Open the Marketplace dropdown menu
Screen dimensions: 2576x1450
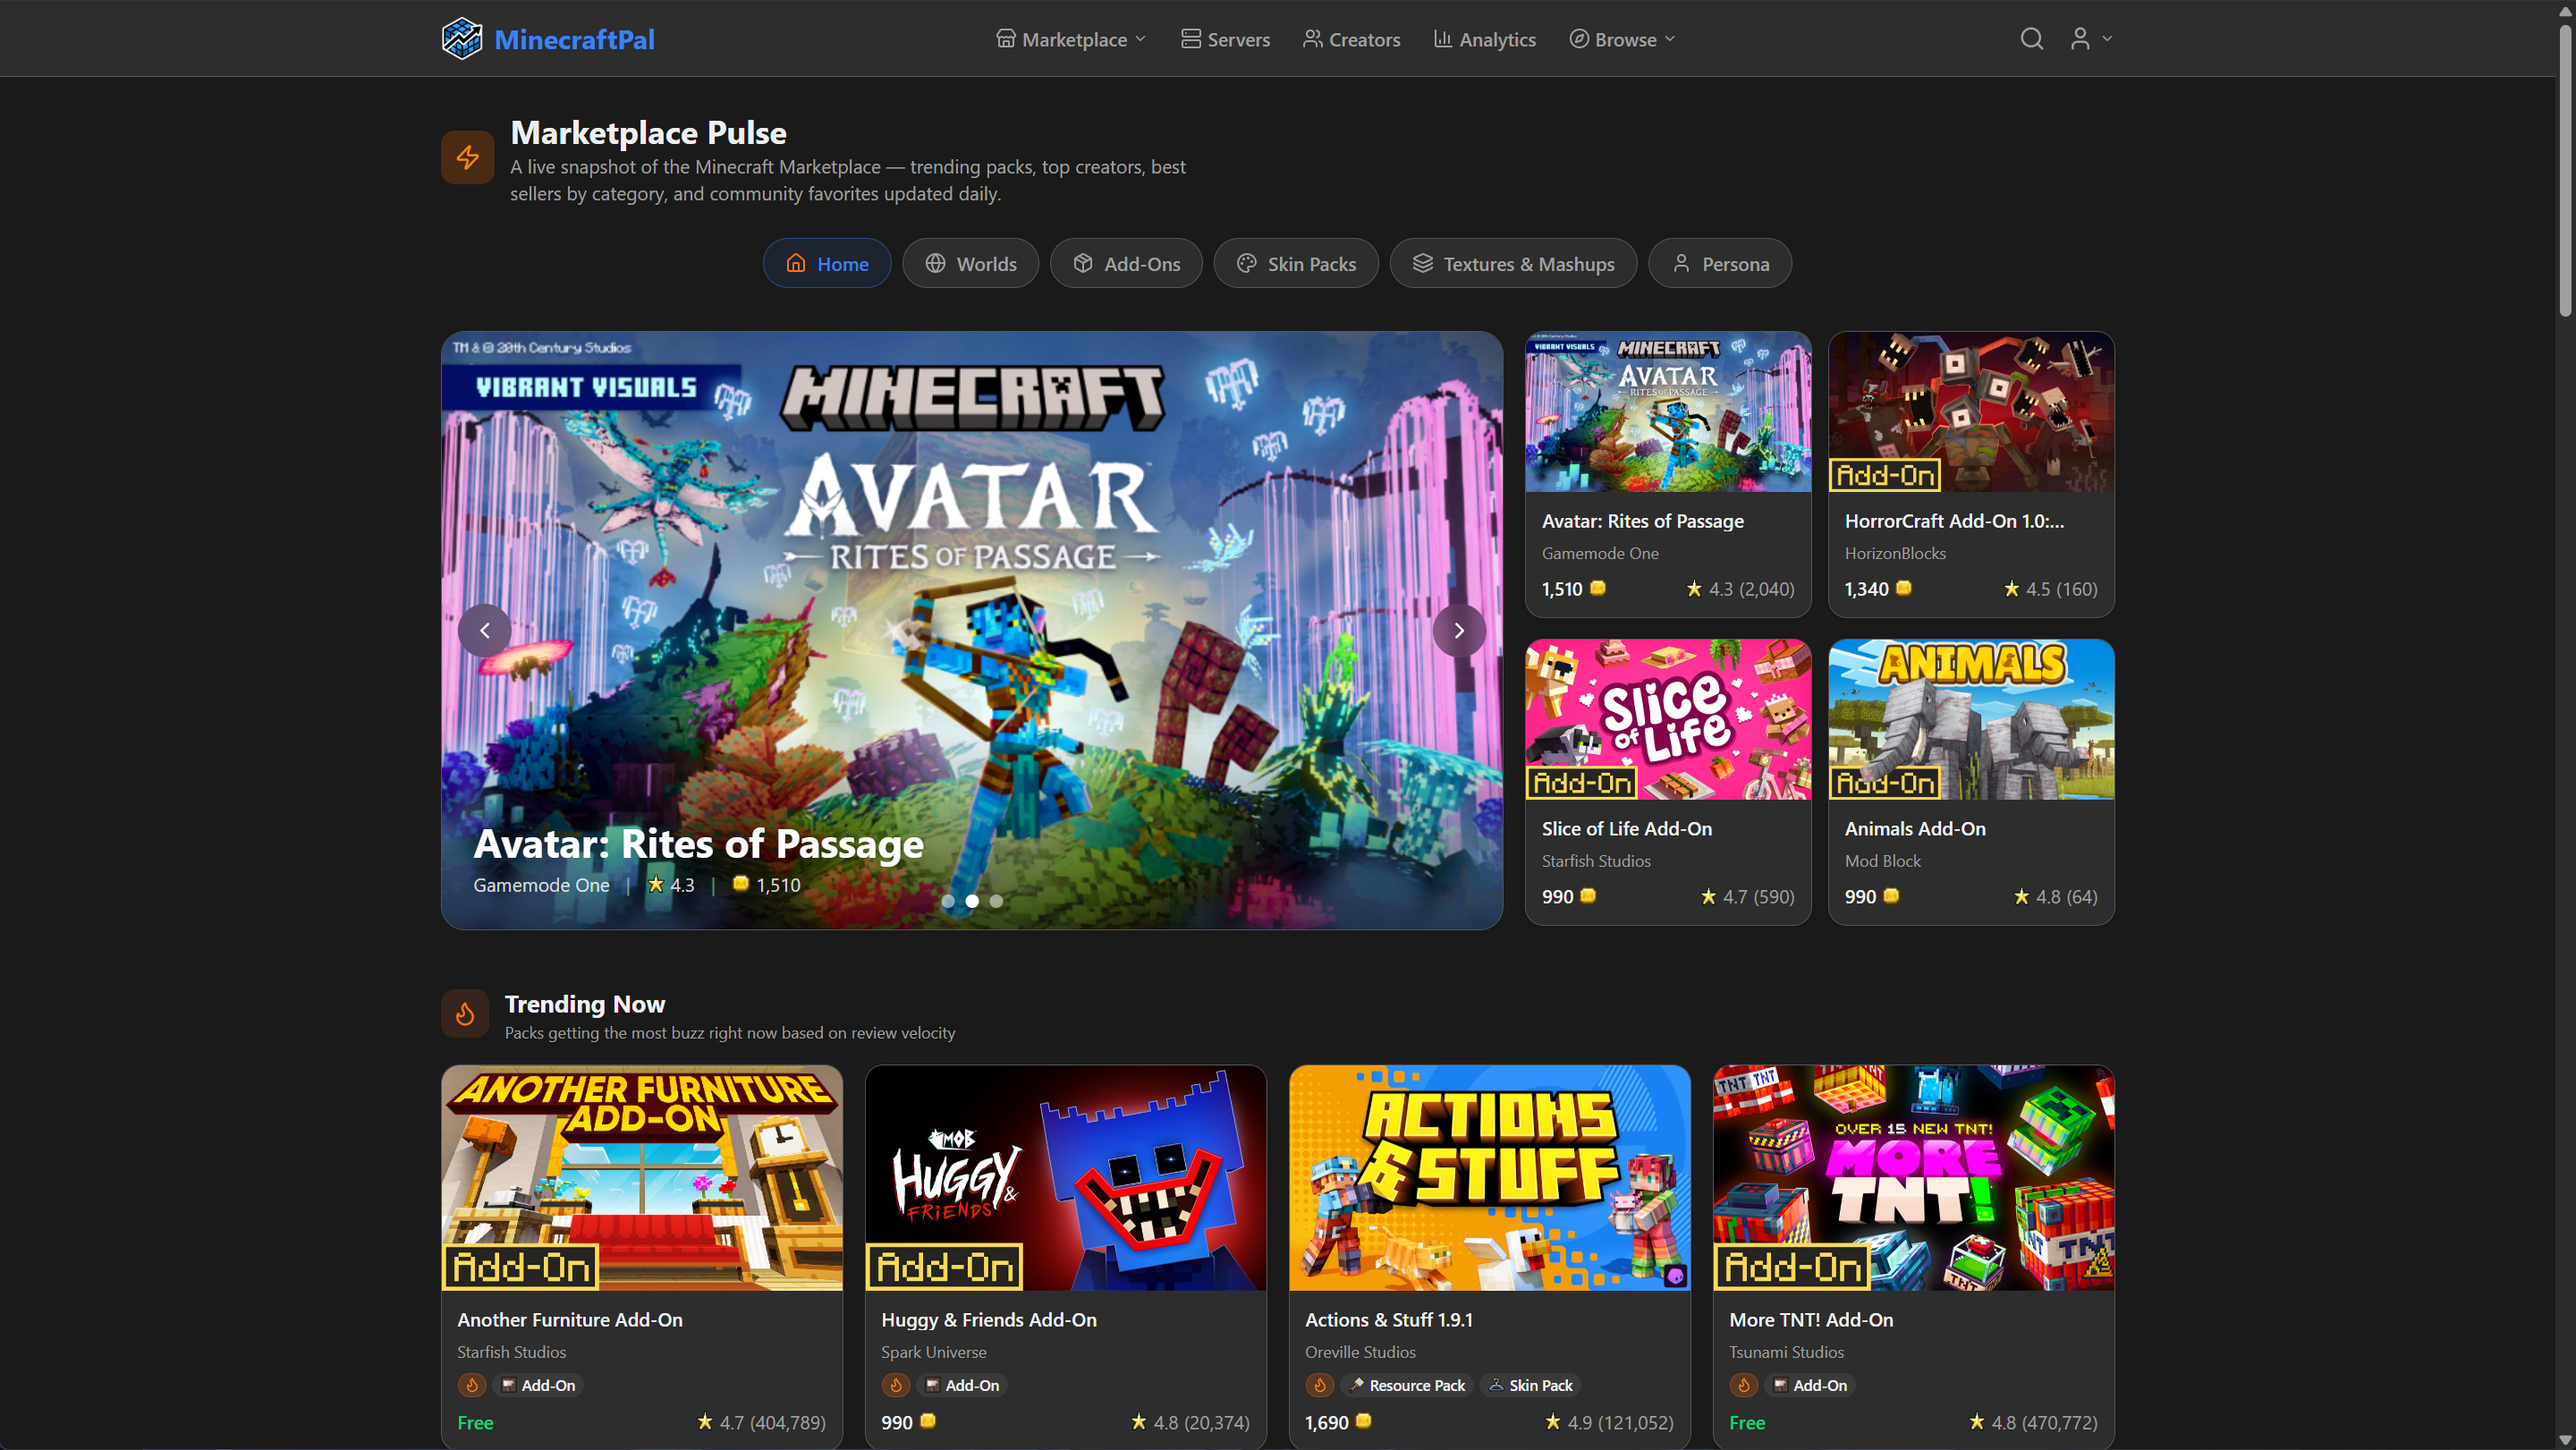(x=1070, y=39)
